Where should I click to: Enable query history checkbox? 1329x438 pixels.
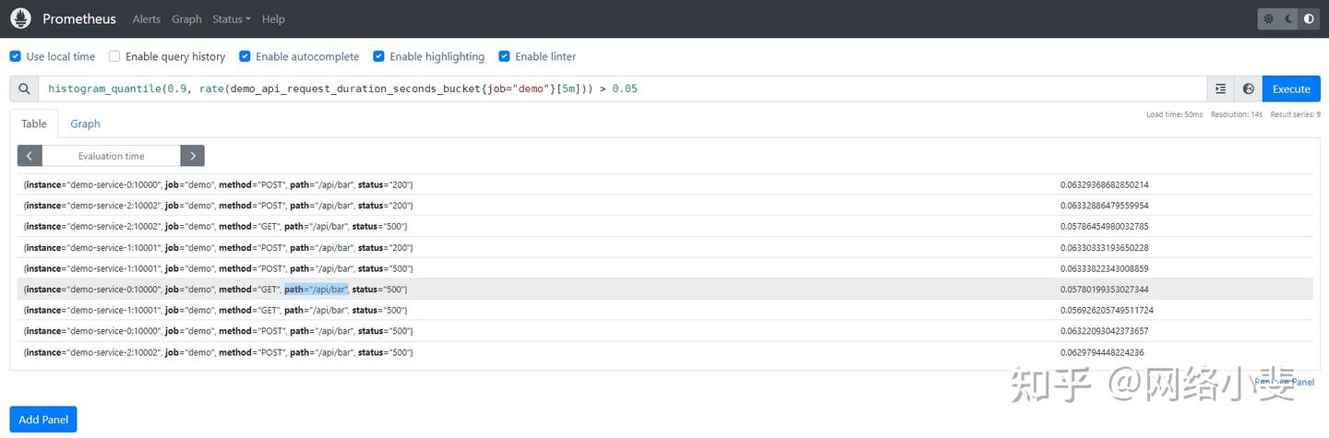click(x=114, y=56)
